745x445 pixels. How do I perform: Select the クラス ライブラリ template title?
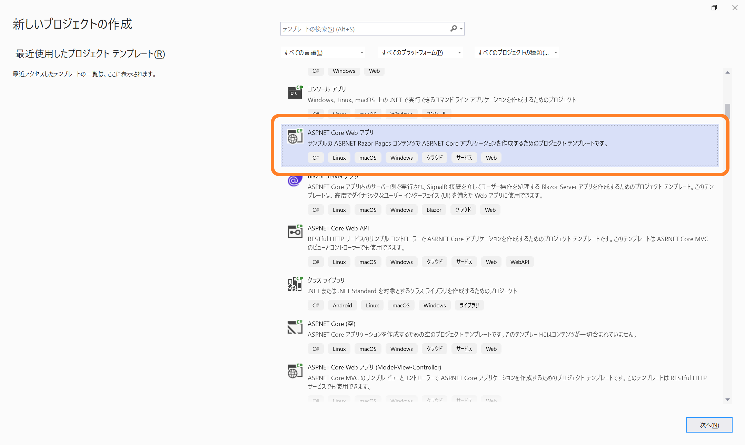pos(326,280)
